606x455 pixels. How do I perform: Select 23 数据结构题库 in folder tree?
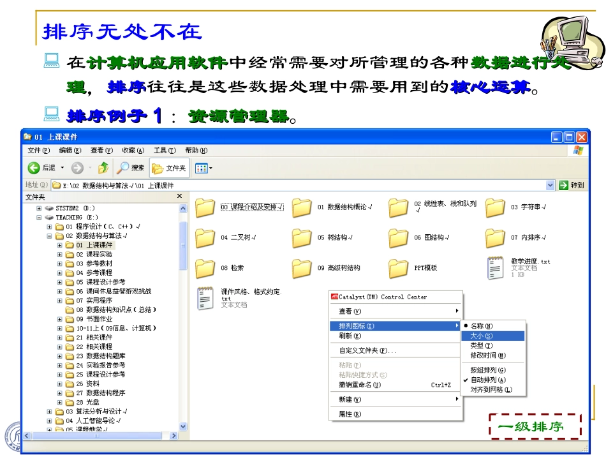[101, 355]
